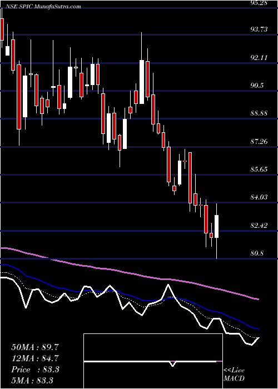Click the magenta 50MA line's right end

click(258, 299)
